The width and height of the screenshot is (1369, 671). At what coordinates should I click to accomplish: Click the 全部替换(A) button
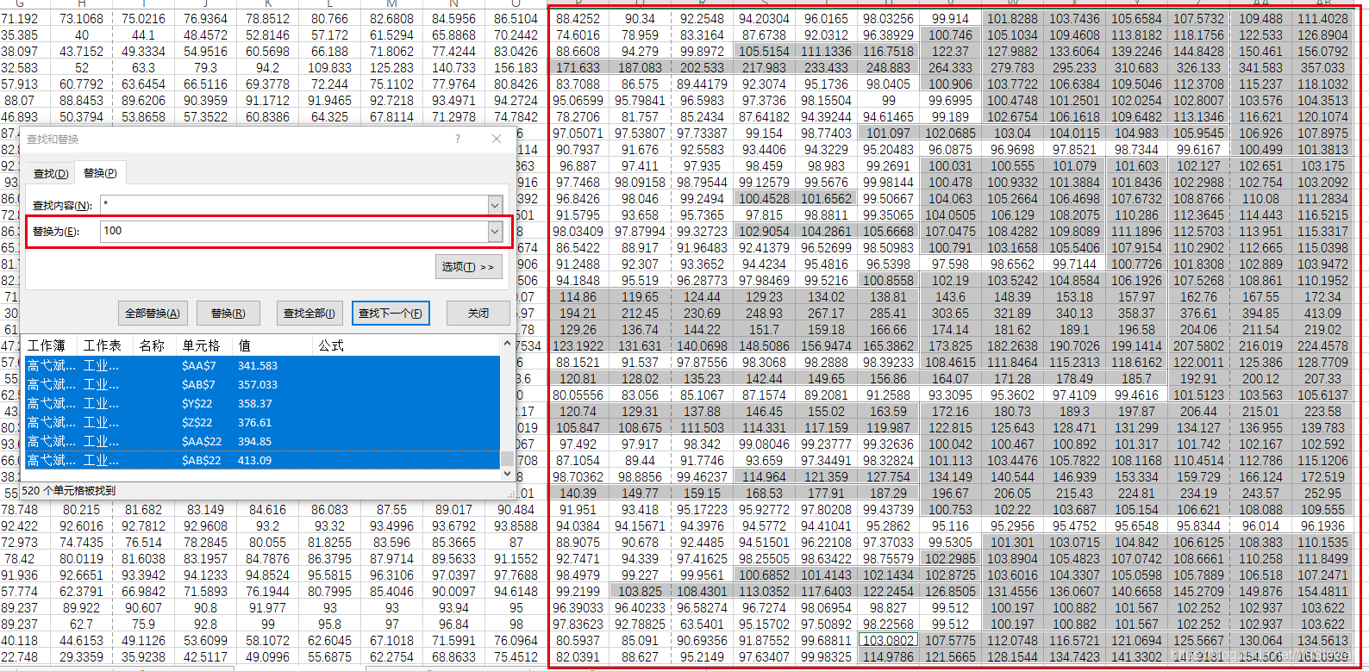[153, 314]
